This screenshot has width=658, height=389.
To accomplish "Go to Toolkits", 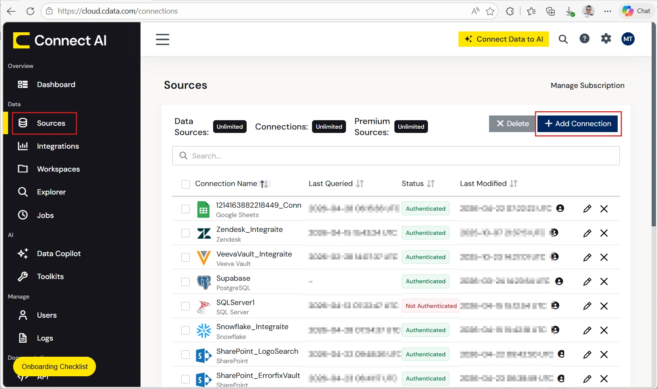I will click(x=40, y=276).
